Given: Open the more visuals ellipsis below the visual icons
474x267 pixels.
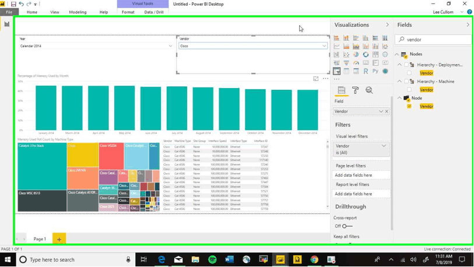Looking at the screenshot, I should click(336, 79).
